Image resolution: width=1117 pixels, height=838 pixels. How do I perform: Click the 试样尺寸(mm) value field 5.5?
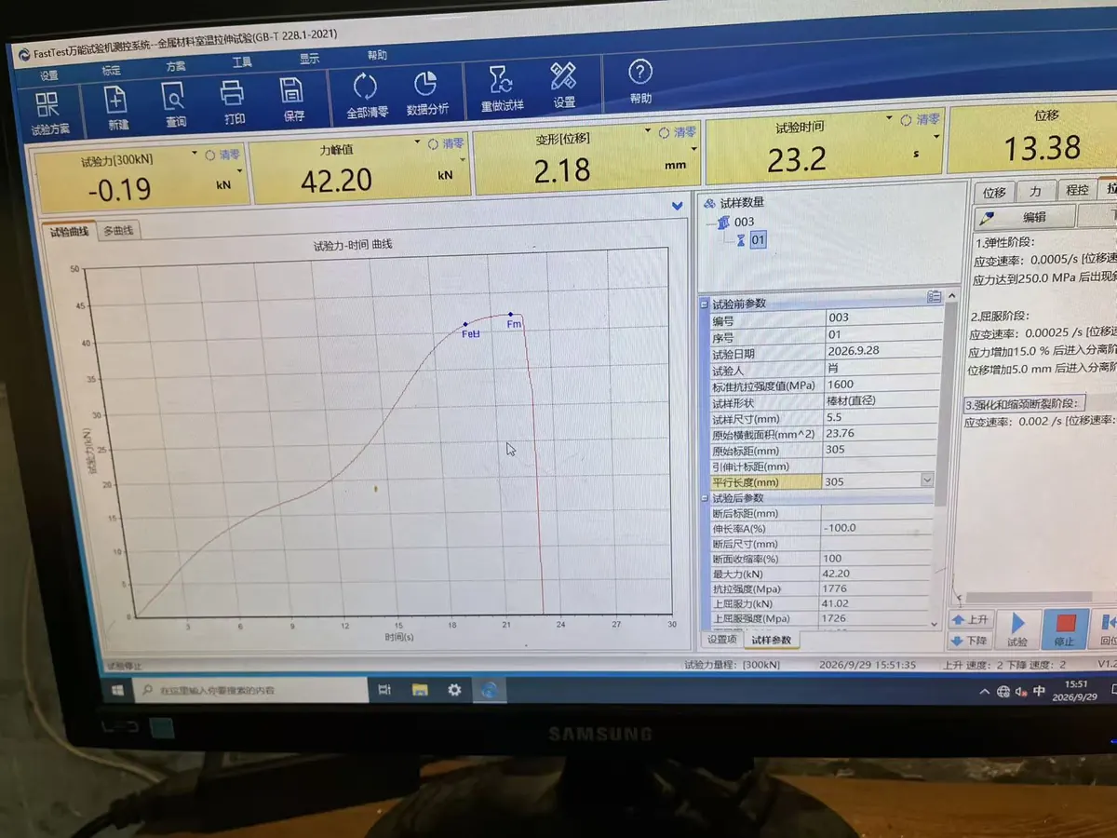[x=880, y=419]
